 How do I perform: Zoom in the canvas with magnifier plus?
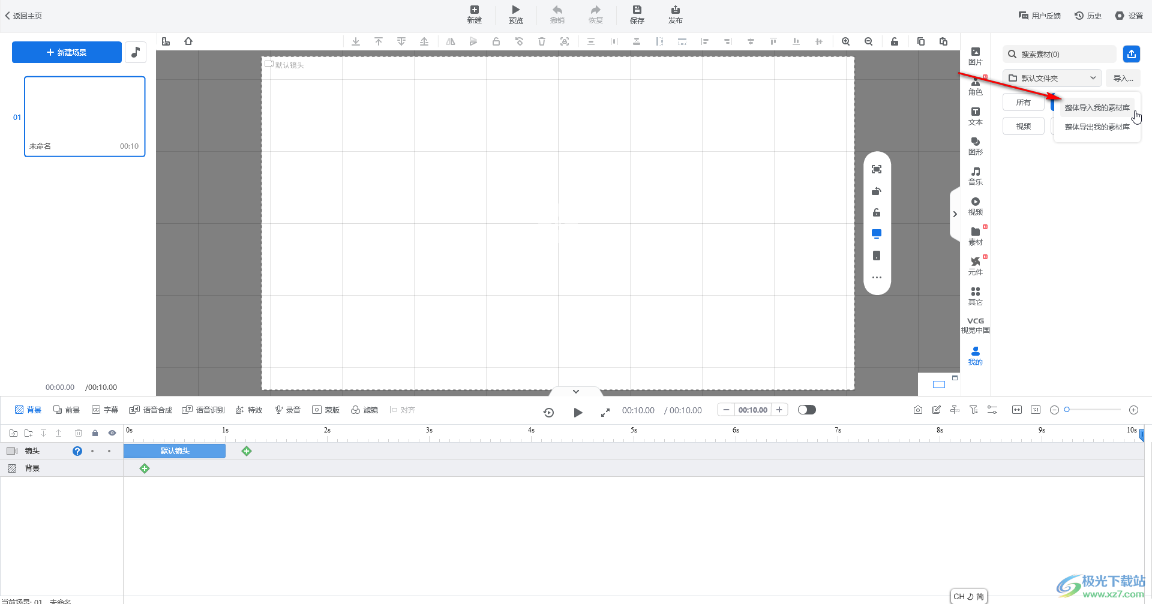(x=845, y=41)
